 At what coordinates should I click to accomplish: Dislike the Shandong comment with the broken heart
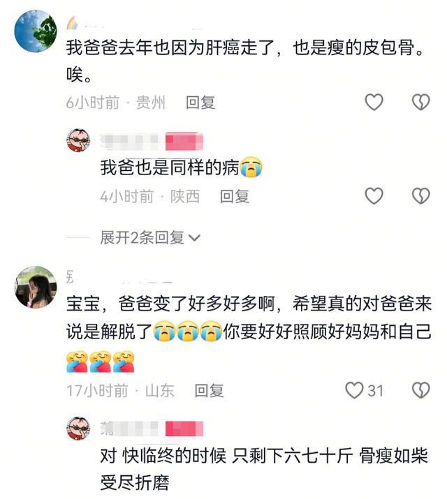(421, 390)
